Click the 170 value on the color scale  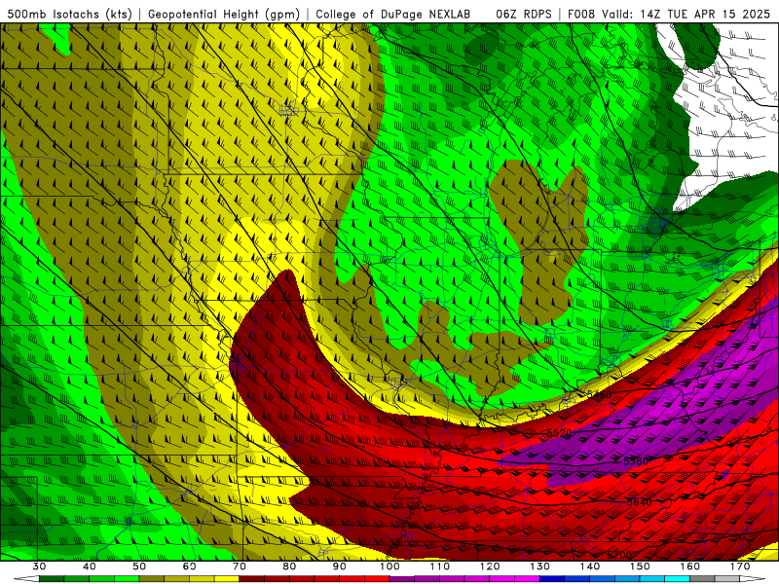click(740, 566)
